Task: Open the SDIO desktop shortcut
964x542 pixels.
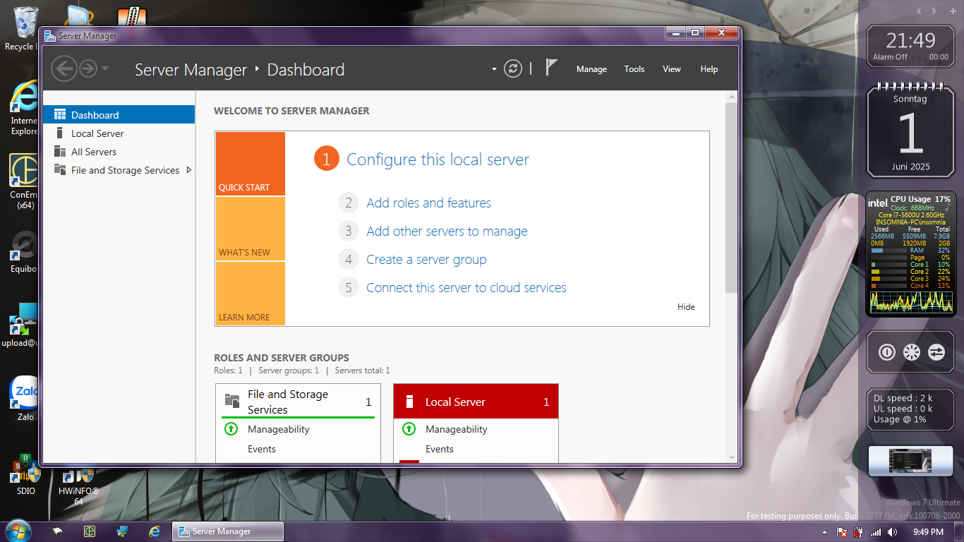Action: pos(25,474)
